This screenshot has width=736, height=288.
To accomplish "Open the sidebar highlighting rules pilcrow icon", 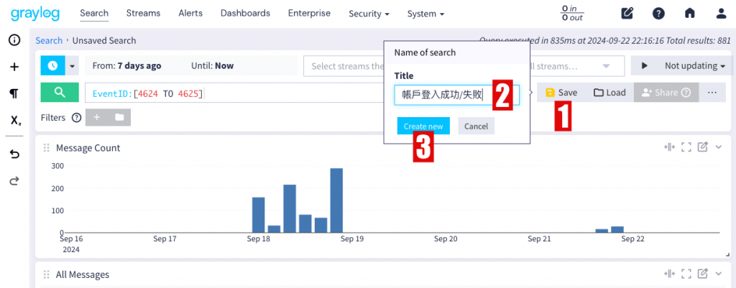I will click(14, 94).
